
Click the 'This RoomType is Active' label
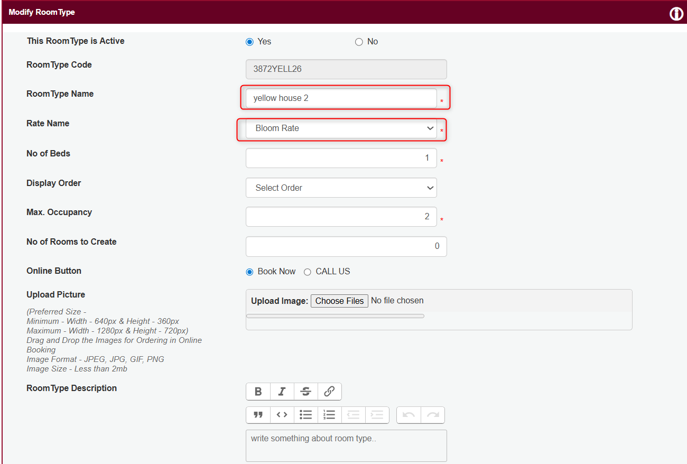coord(76,41)
